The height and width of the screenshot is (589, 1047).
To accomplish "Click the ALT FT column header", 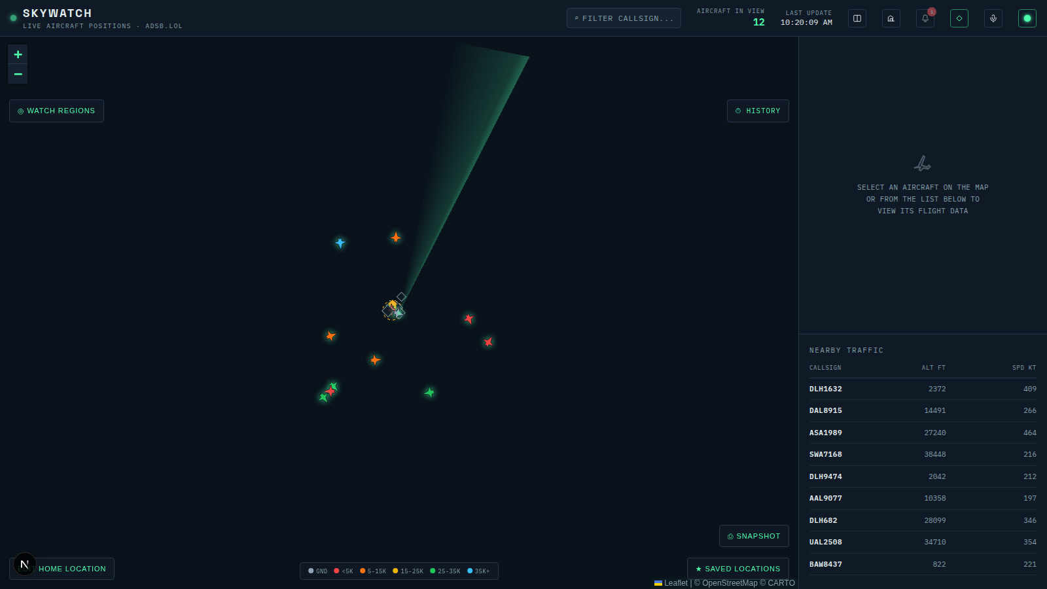I will pos(934,368).
